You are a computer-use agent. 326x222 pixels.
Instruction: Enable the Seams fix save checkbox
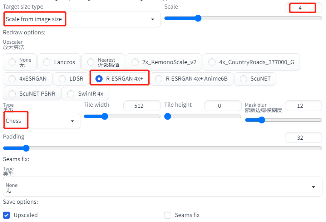point(168,215)
